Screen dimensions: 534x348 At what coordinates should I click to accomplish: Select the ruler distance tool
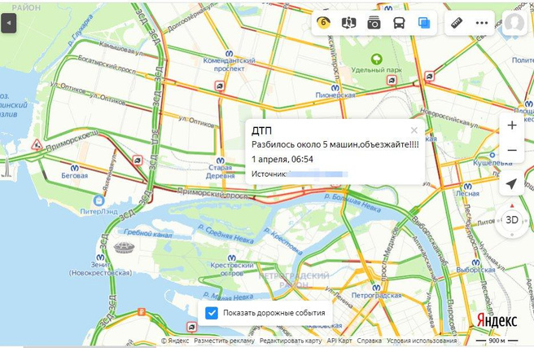[457, 23]
